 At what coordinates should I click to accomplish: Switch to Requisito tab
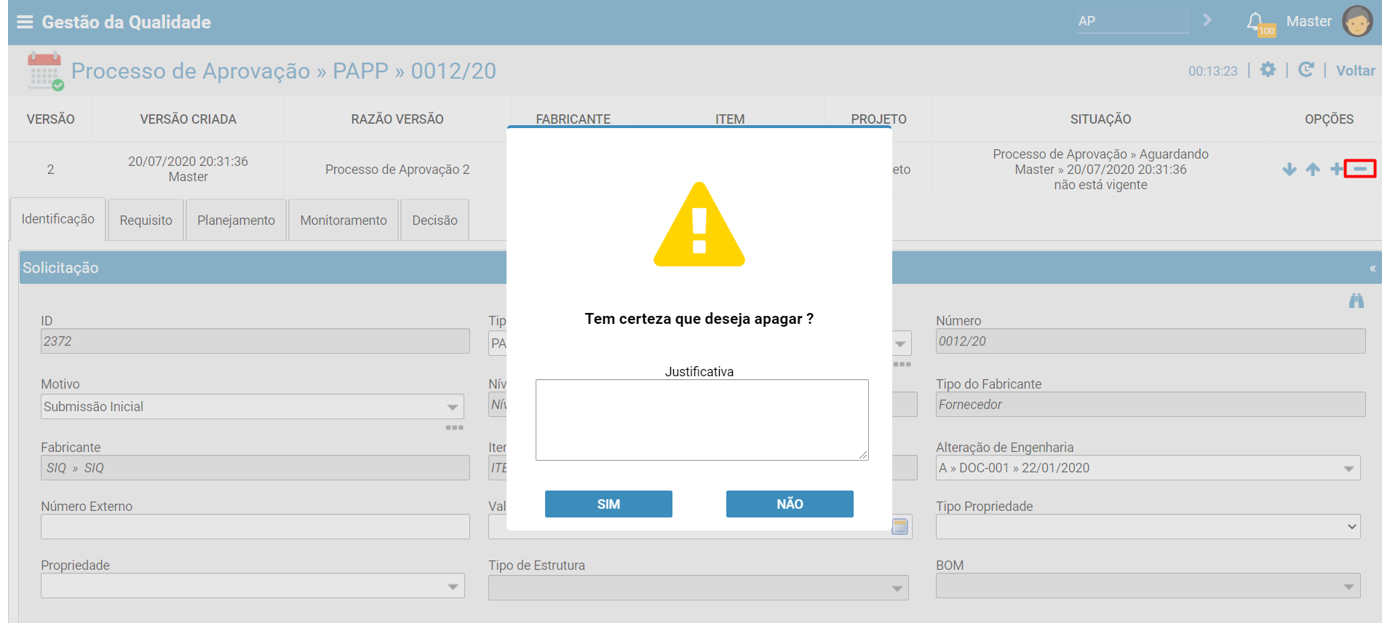(146, 220)
